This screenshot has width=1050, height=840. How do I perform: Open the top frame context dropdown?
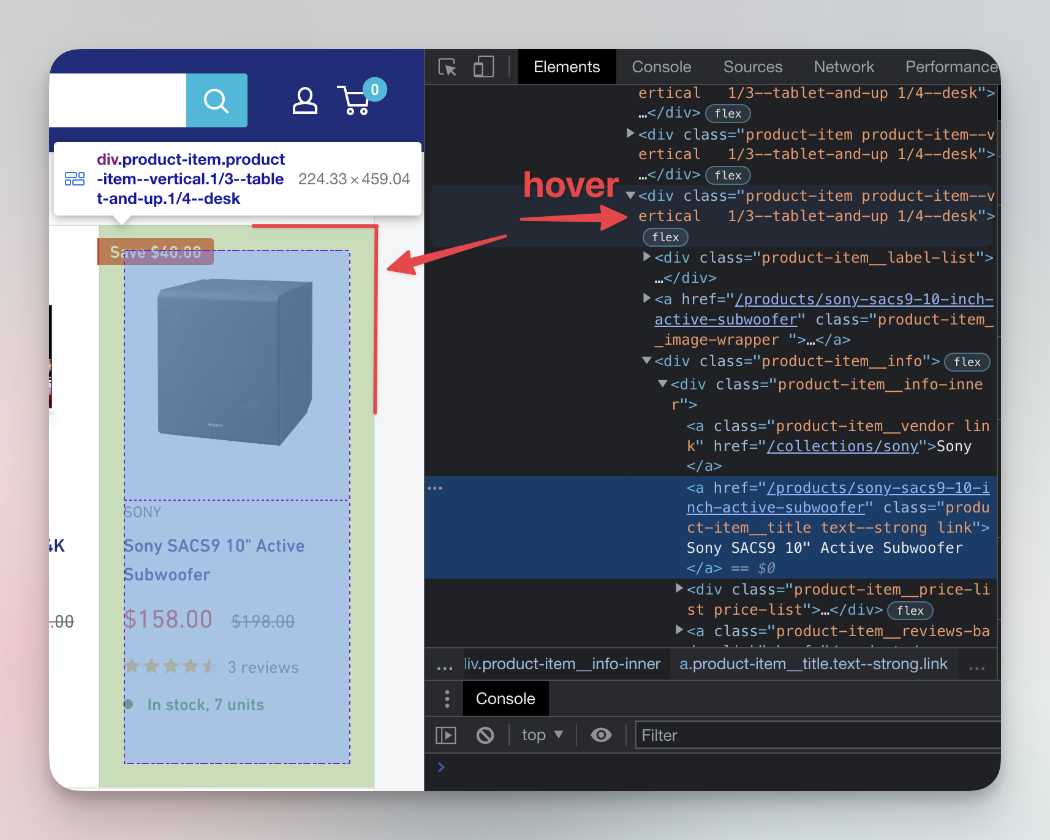click(542, 735)
